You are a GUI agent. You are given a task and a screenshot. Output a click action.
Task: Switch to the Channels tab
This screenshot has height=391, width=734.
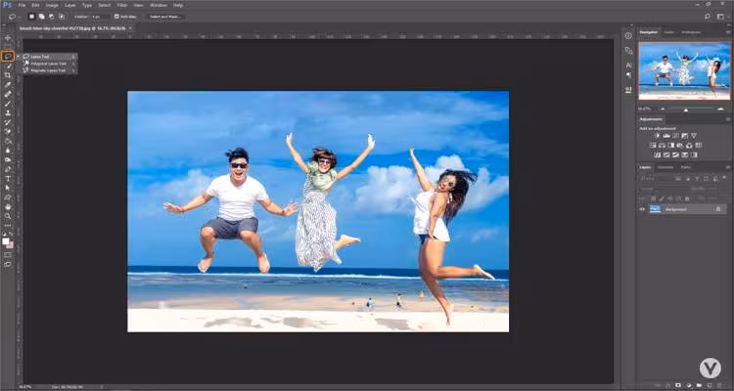[665, 167]
